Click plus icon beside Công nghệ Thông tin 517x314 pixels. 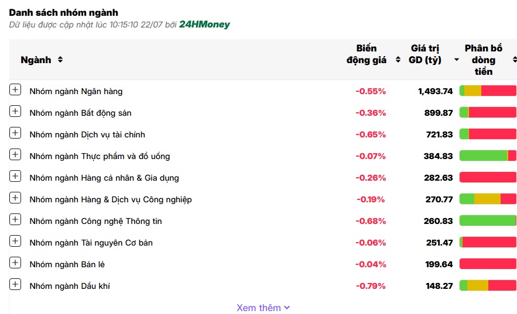(x=15, y=219)
